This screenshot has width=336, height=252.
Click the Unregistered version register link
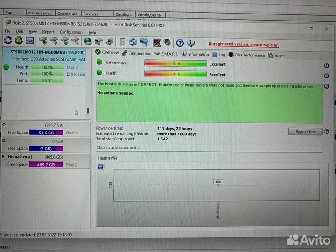click(x=243, y=45)
